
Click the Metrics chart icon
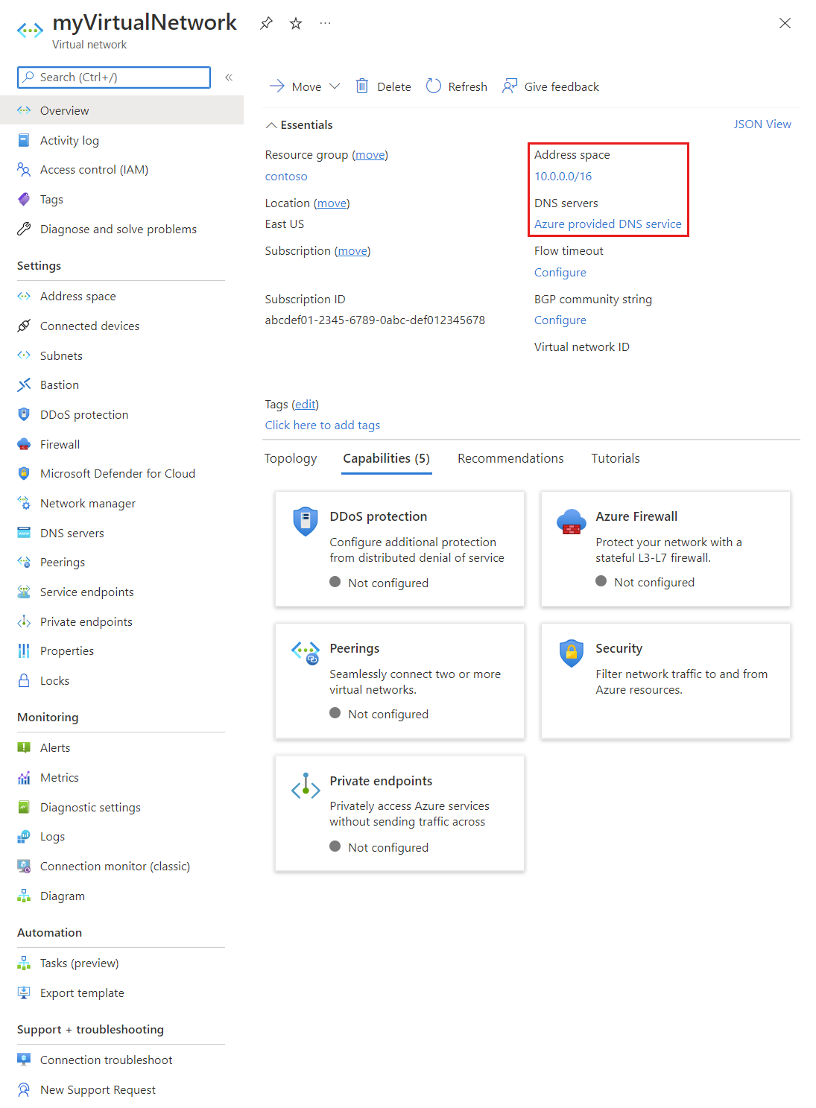pyautogui.click(x=24, y=778)
